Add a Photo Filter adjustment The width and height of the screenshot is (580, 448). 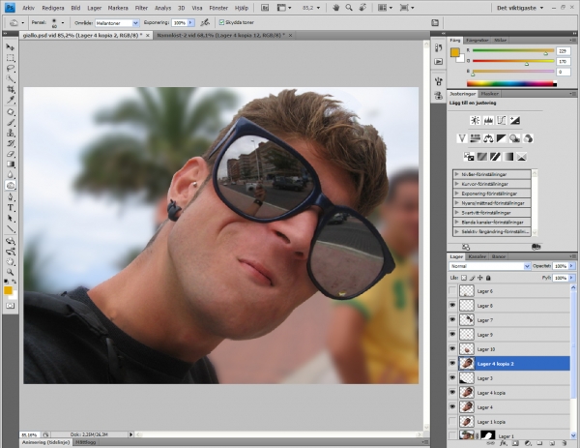click(514, 138)
